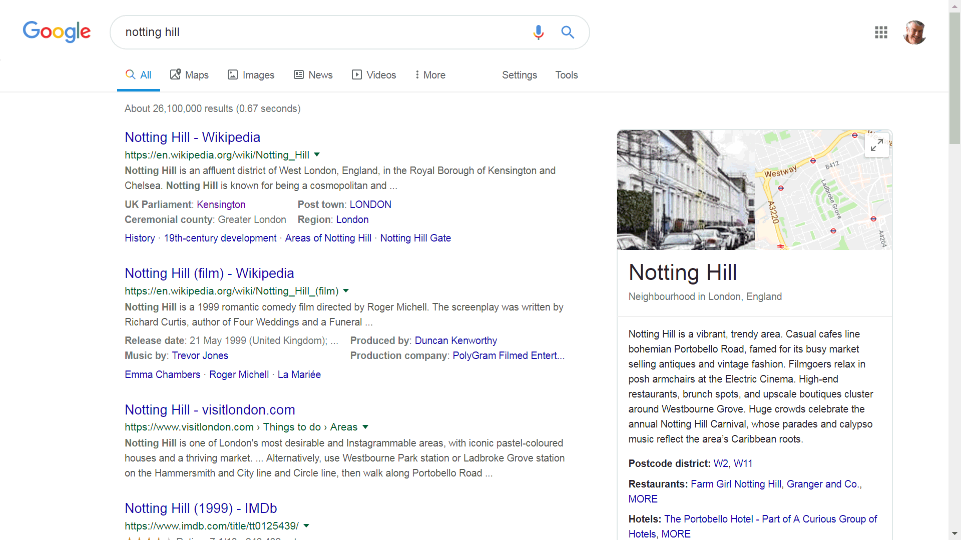The width and height of the screenshot is (961, 540).
Task: Open the Google apps grid
Action: 881,32
